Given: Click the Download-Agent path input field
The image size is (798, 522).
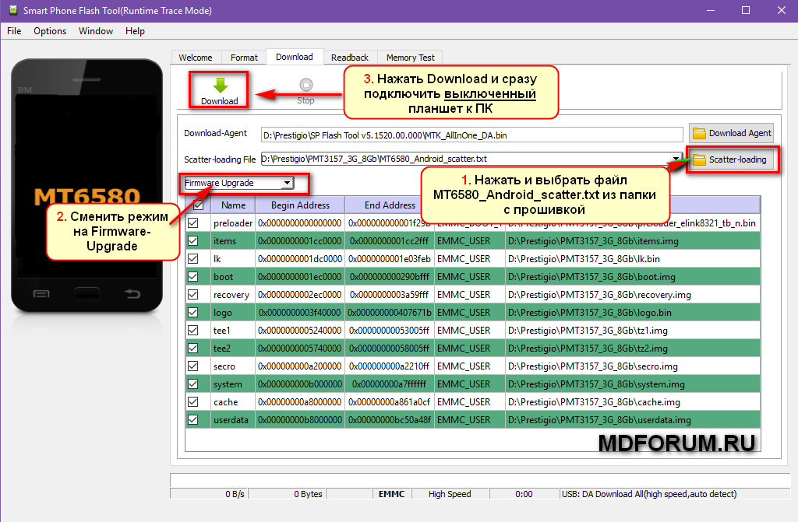Looking at the screenshot, I should point(471,135).
